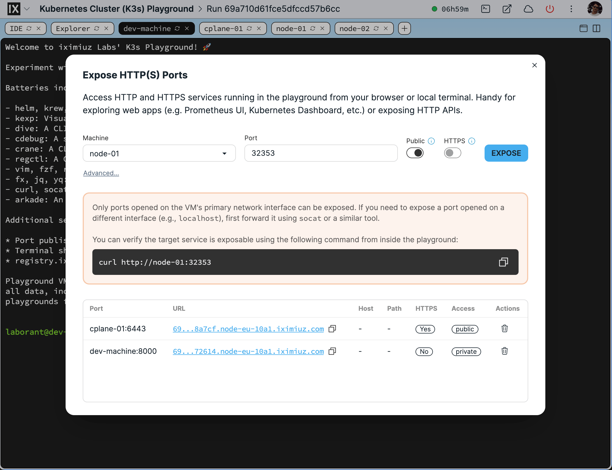Open the terminal icon in the header
612x470 pixels.
click(486, 9)
